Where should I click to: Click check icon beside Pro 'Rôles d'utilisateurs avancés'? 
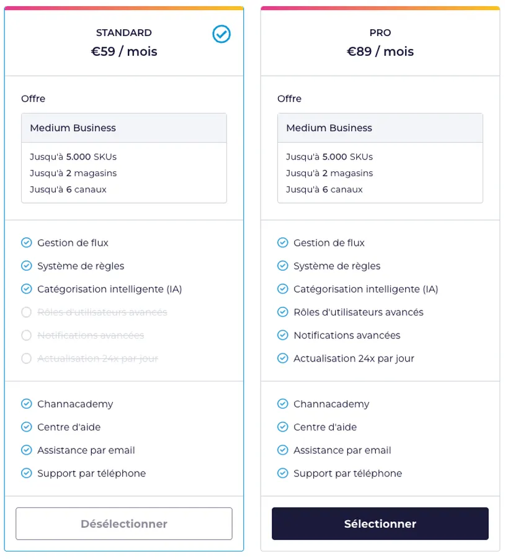click(x=282, y=312)
